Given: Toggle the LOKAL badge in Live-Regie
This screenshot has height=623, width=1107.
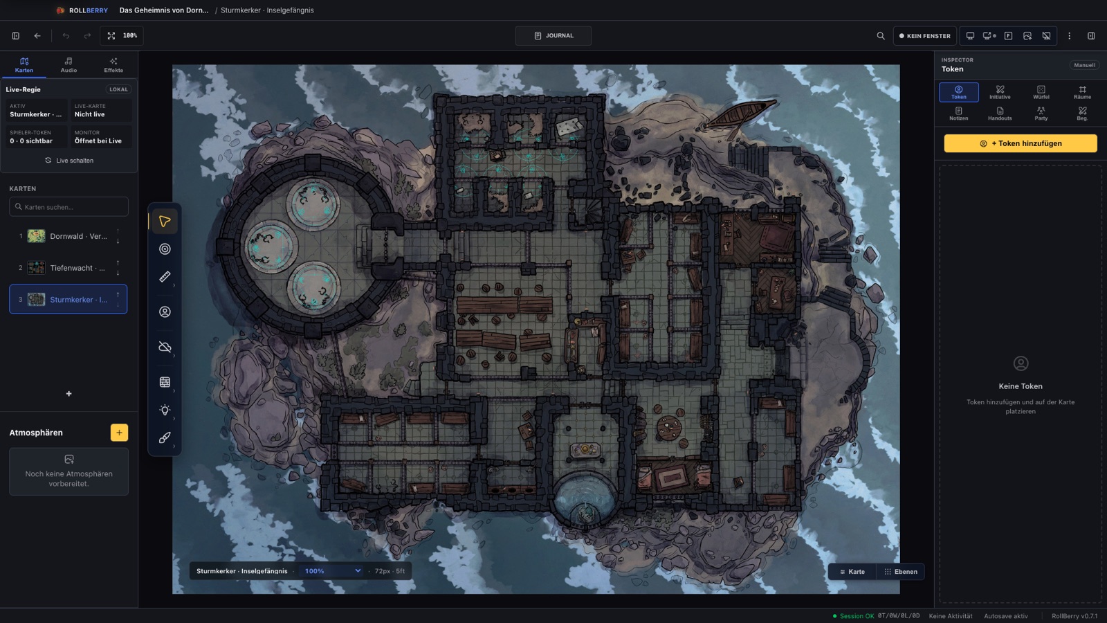Looking at the screenshot, I should (118, 89).
